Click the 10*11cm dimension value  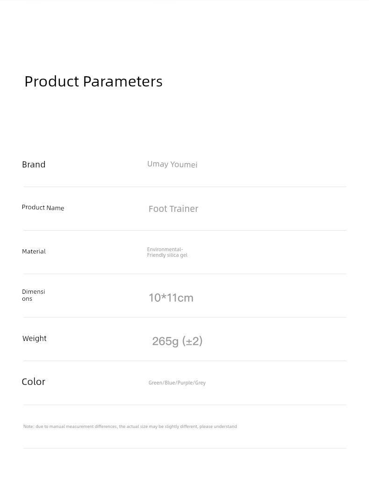pos(171,298)
